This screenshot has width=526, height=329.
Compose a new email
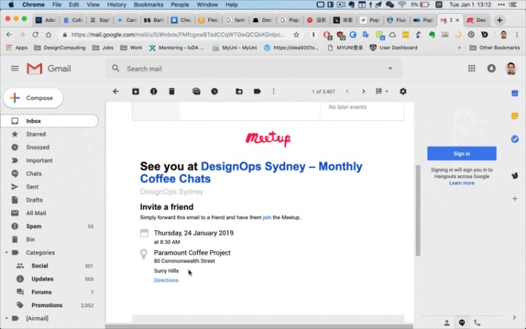click(33, 98)
